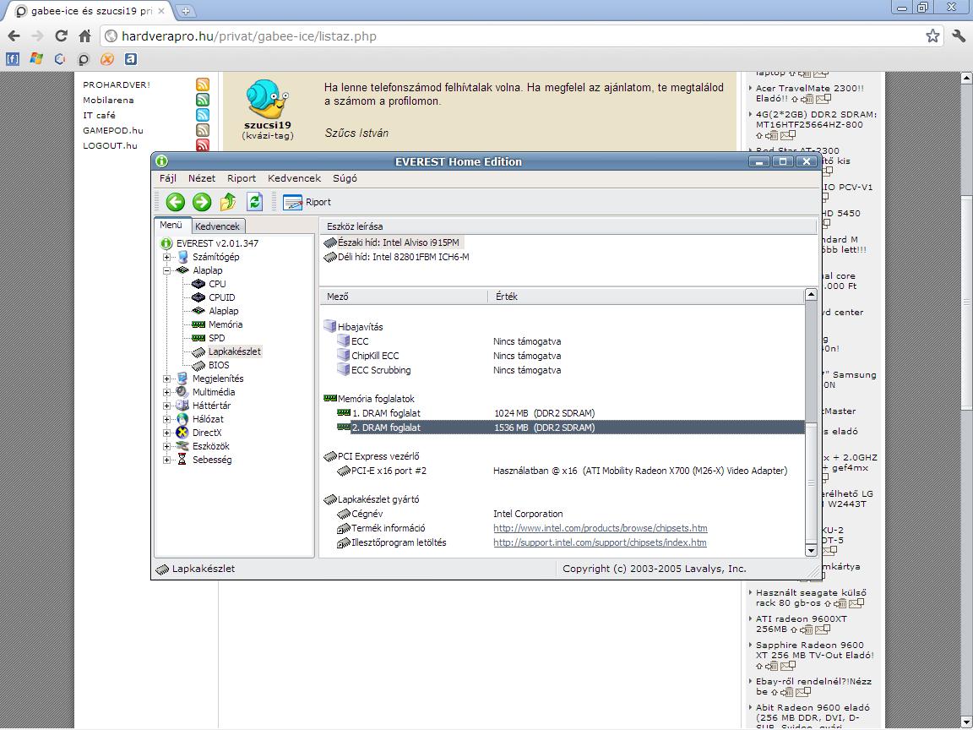Expand the Hálózat tree node
973x730 pixels.
click(x=166, y=420)
